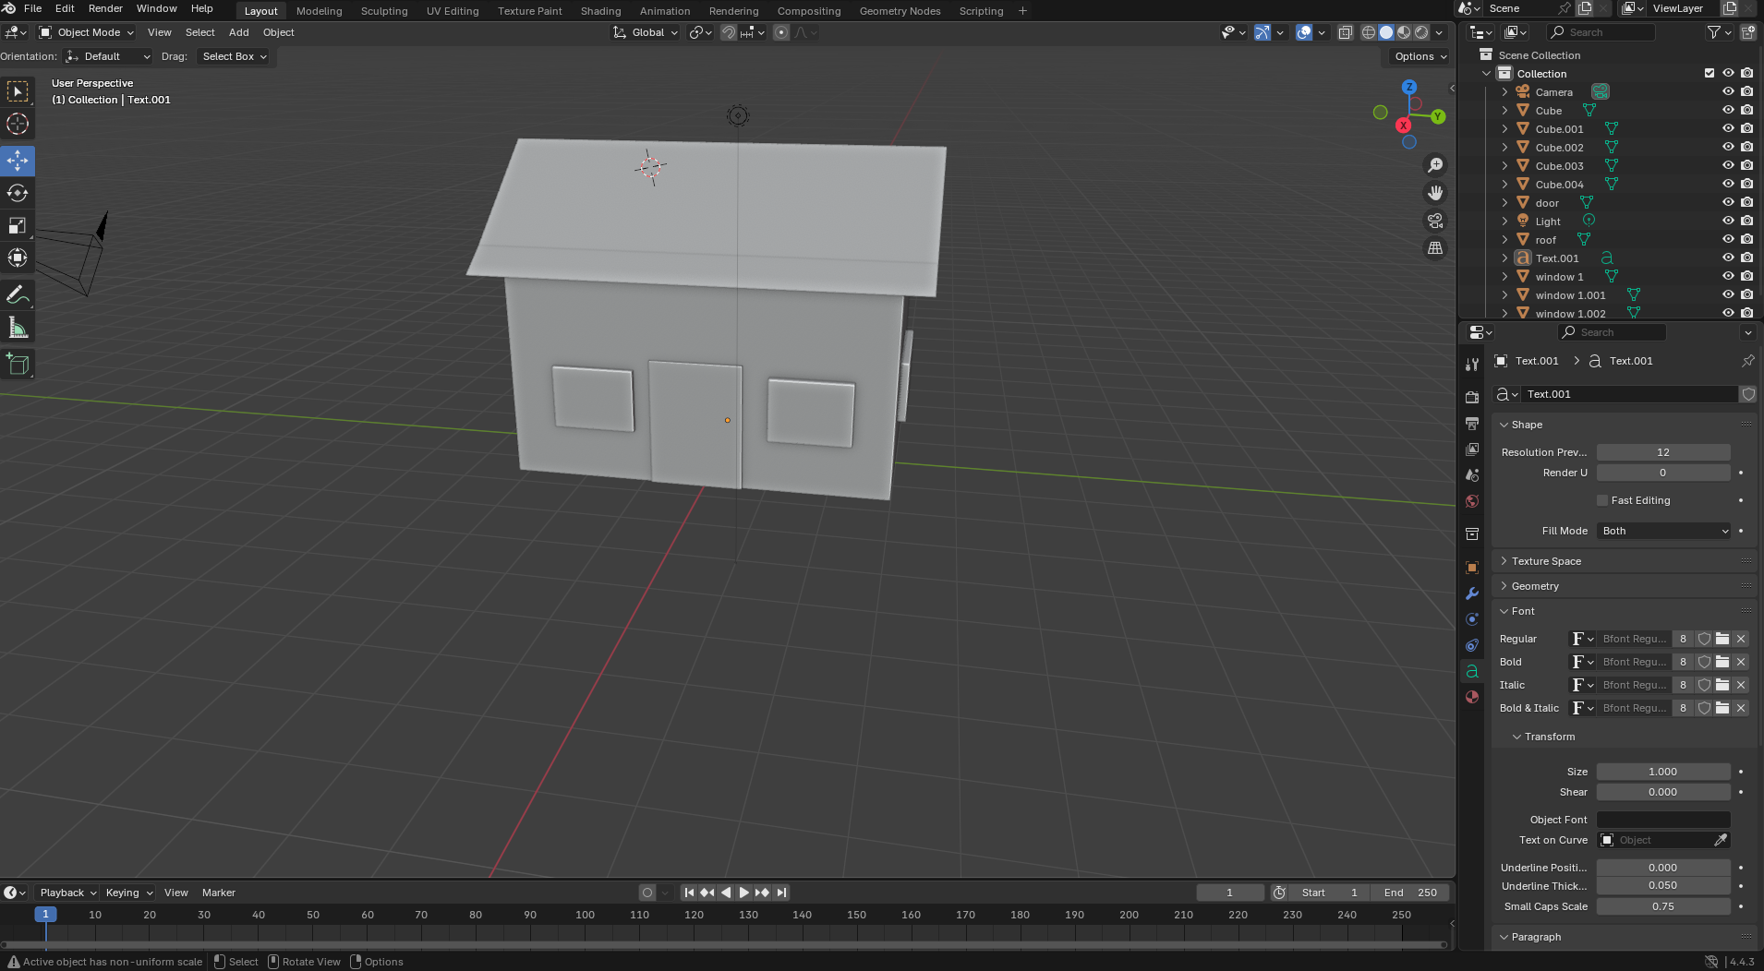Adjust the Resolution Preview U slider
Image resolution: width=1764 pixels, height=971 pixels.
(1663, 452)
